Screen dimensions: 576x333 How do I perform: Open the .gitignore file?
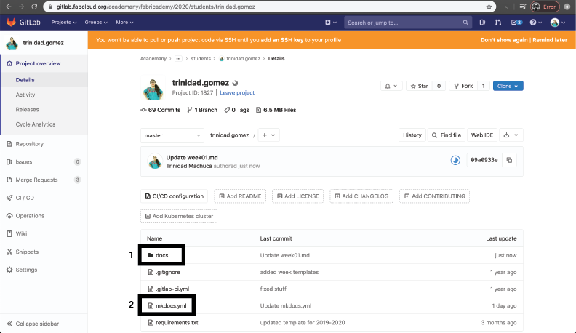coord(168,272)
